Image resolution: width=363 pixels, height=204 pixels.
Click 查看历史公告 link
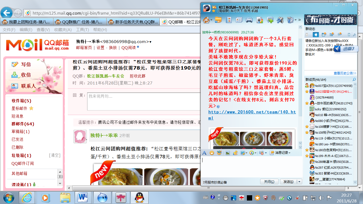pos(345,73)
